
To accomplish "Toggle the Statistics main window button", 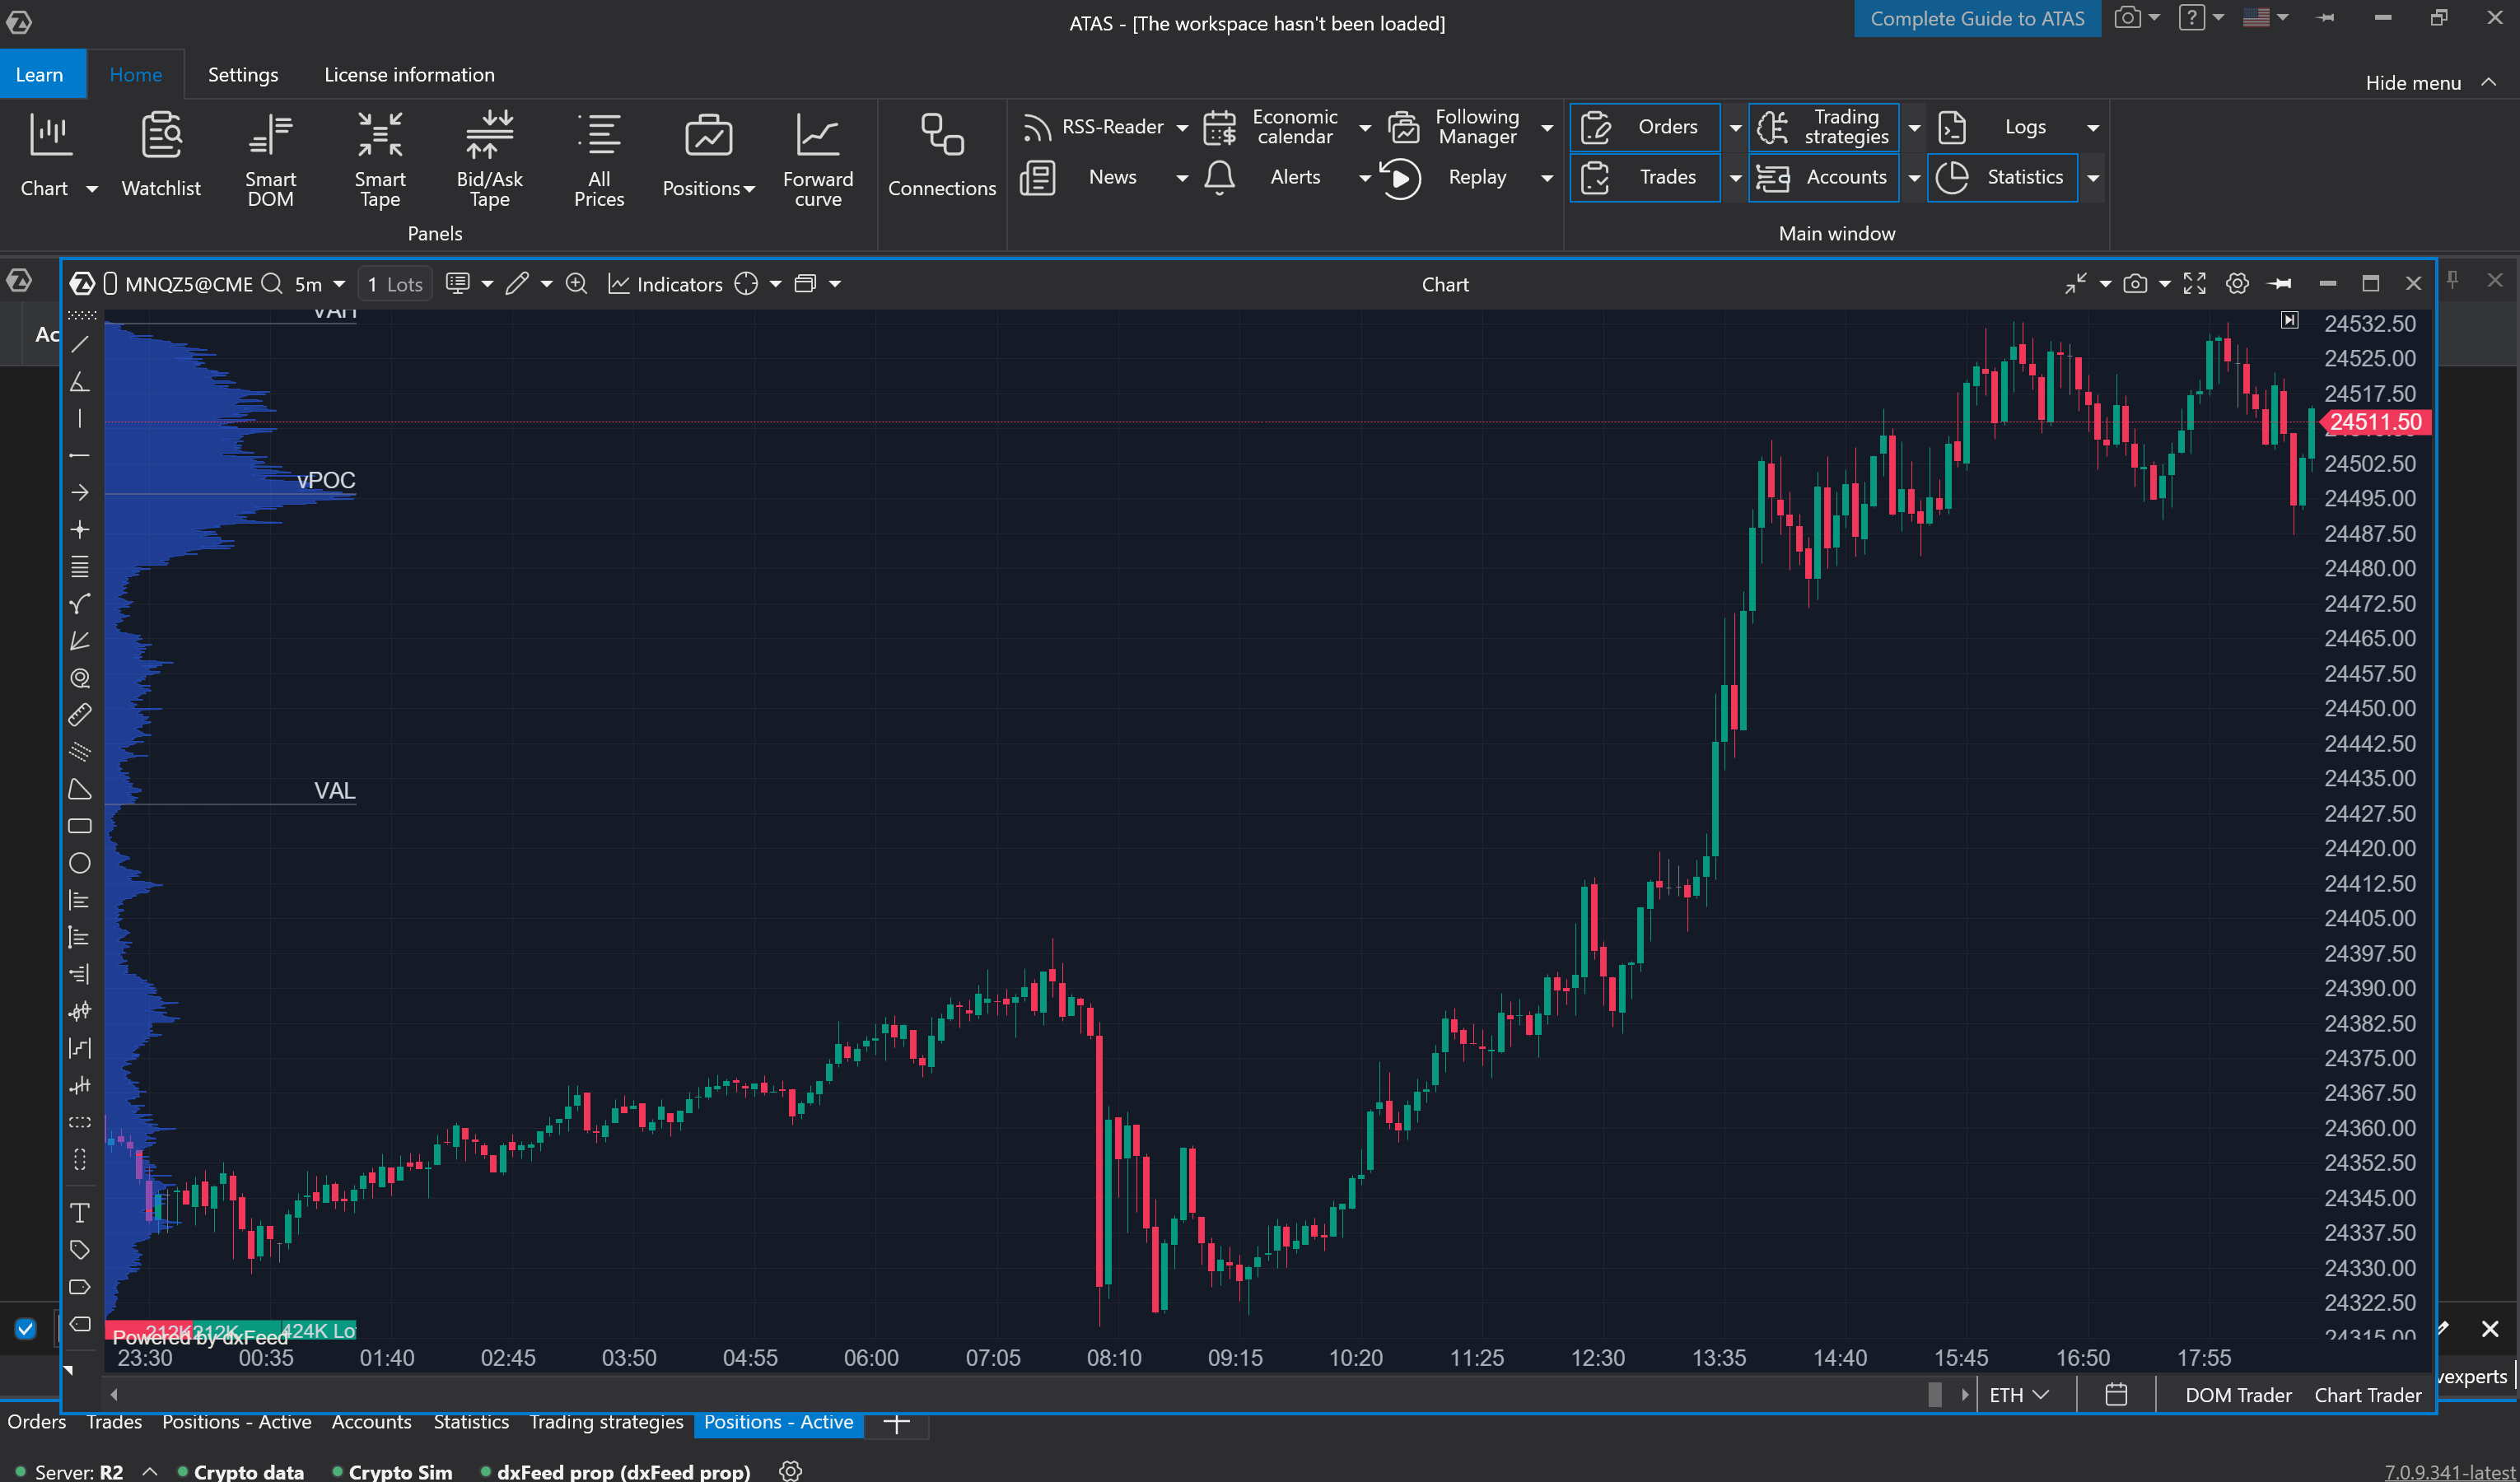I will click(x=2002, y=177).
